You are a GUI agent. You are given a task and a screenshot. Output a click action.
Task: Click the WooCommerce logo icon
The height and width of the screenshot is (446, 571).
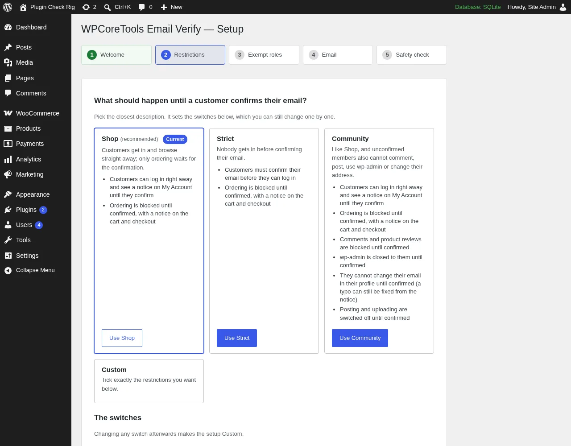click(x=8, y=113)
